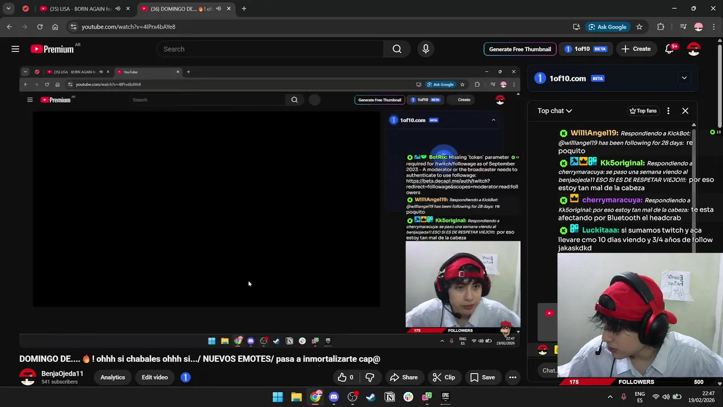
Task: Mute audio on DOMINGO DE tab
Action: [218, 9]
